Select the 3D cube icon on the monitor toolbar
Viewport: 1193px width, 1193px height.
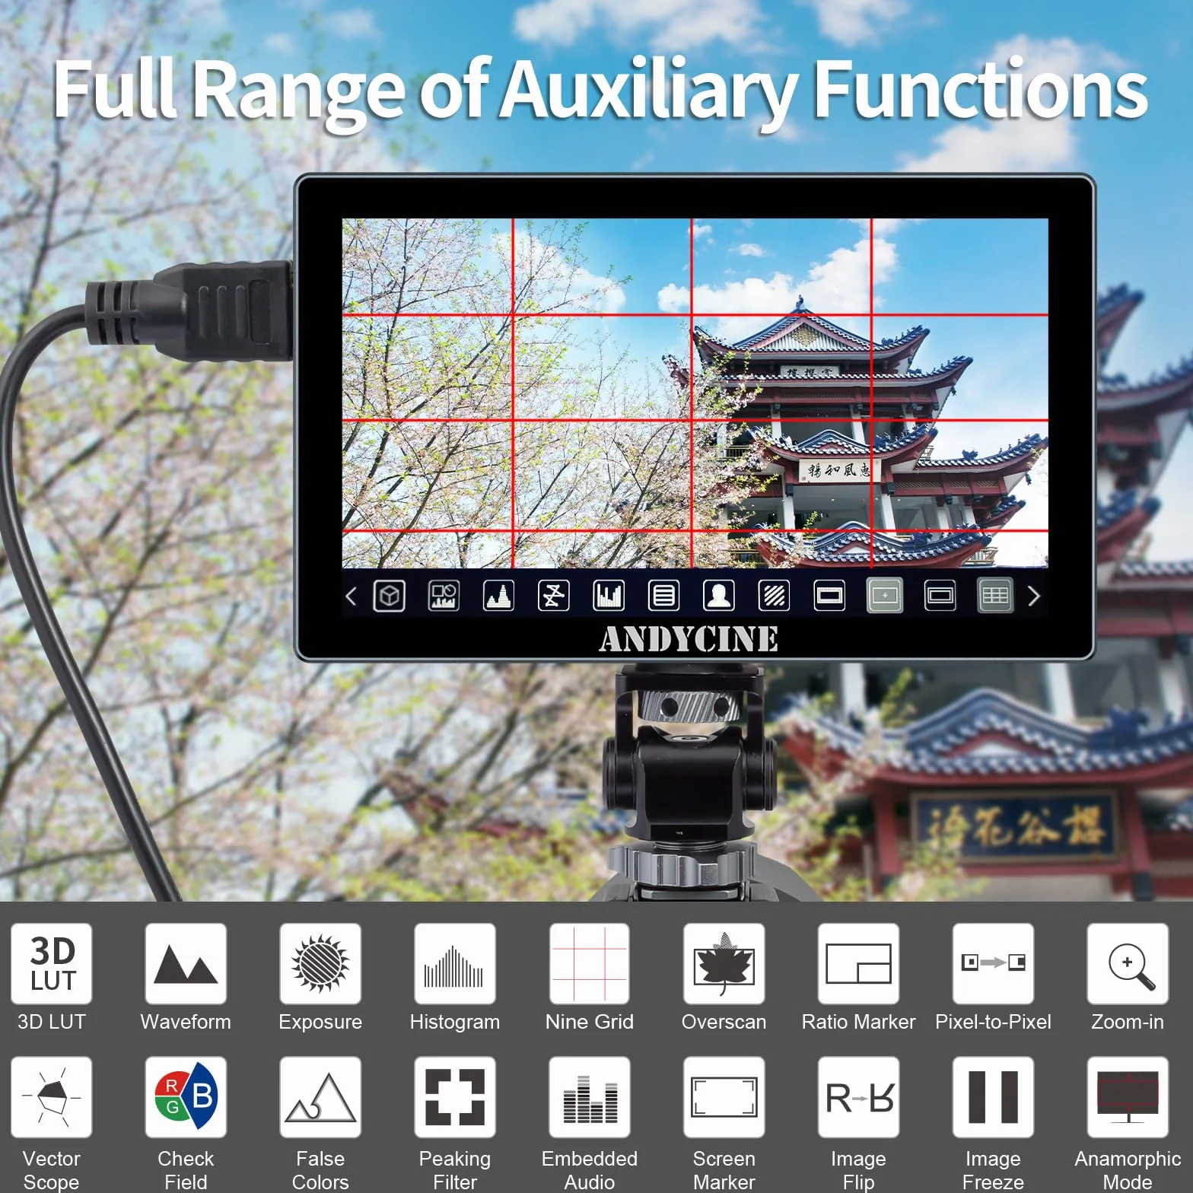coord(390,596)
